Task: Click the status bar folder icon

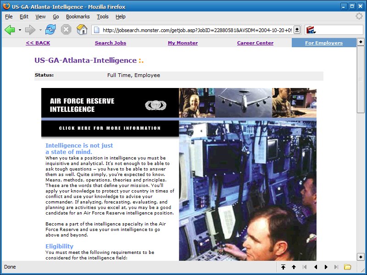Action: [347, 267]
